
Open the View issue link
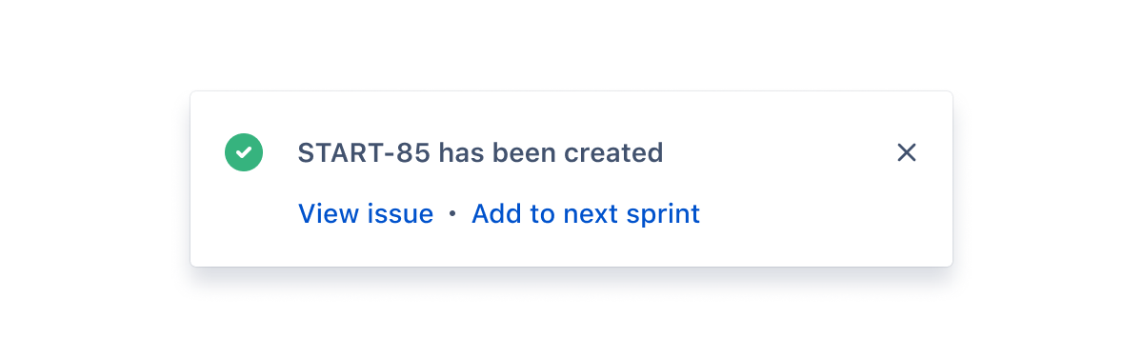pos(366,214)
